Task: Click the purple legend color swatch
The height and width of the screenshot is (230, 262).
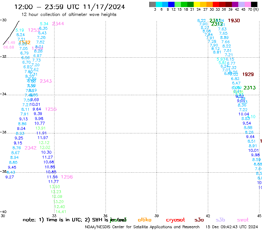Action: click(235, 4)
